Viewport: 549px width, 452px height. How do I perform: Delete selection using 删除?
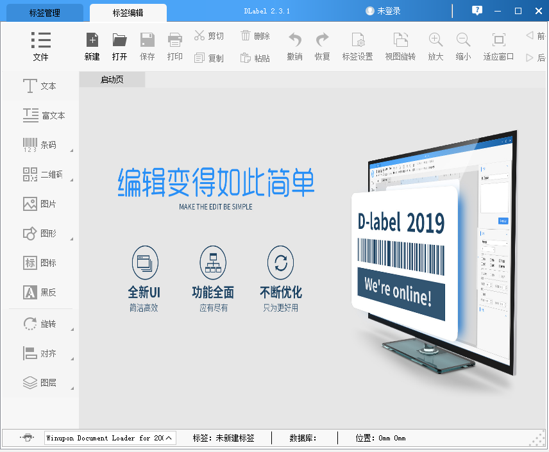[255, 36]
